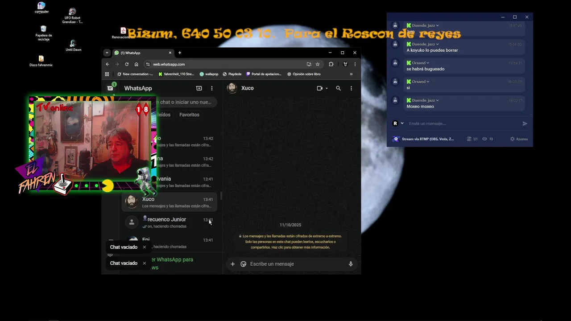Expand the Duende_jazz Moxeo moxeo message options
This screenshot has width=571, height=321.
coord(437,100)
